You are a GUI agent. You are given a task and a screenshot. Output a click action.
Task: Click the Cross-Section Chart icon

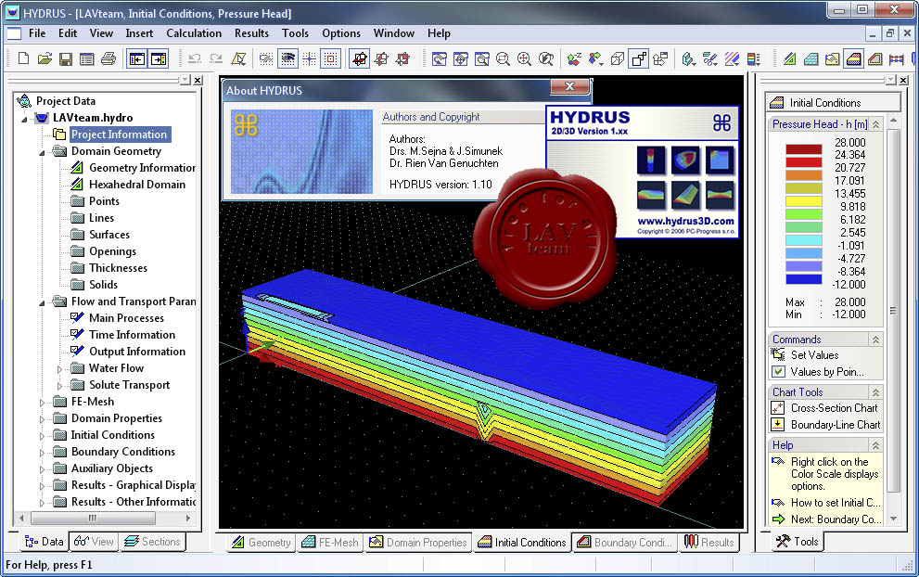778,407
